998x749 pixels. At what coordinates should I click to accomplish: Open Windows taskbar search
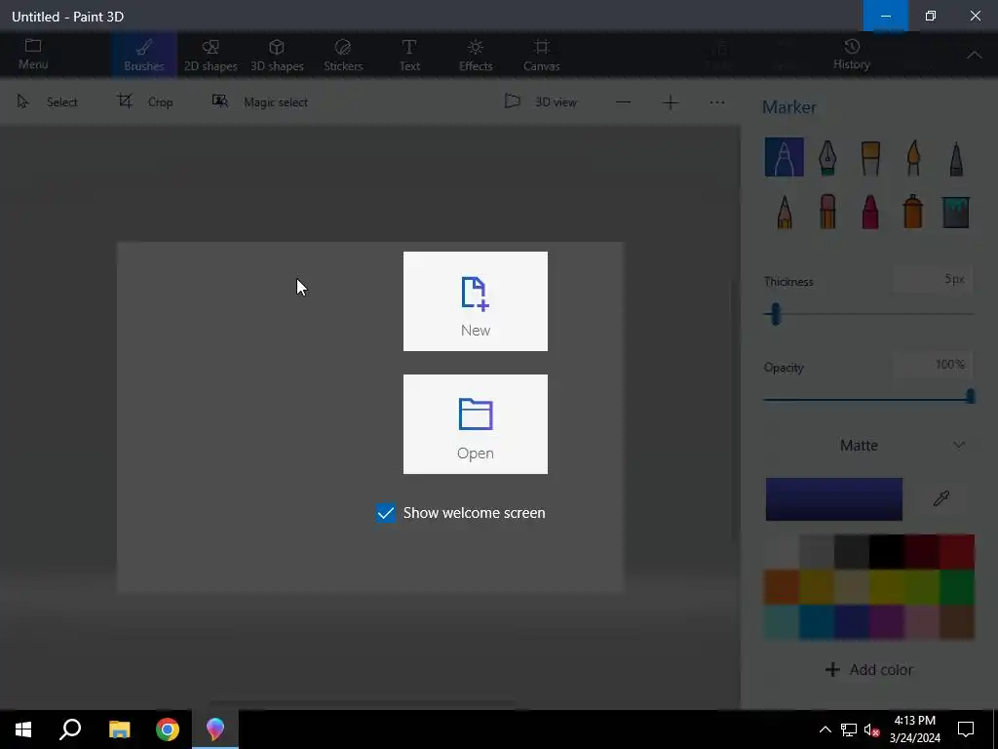point(70,729)
